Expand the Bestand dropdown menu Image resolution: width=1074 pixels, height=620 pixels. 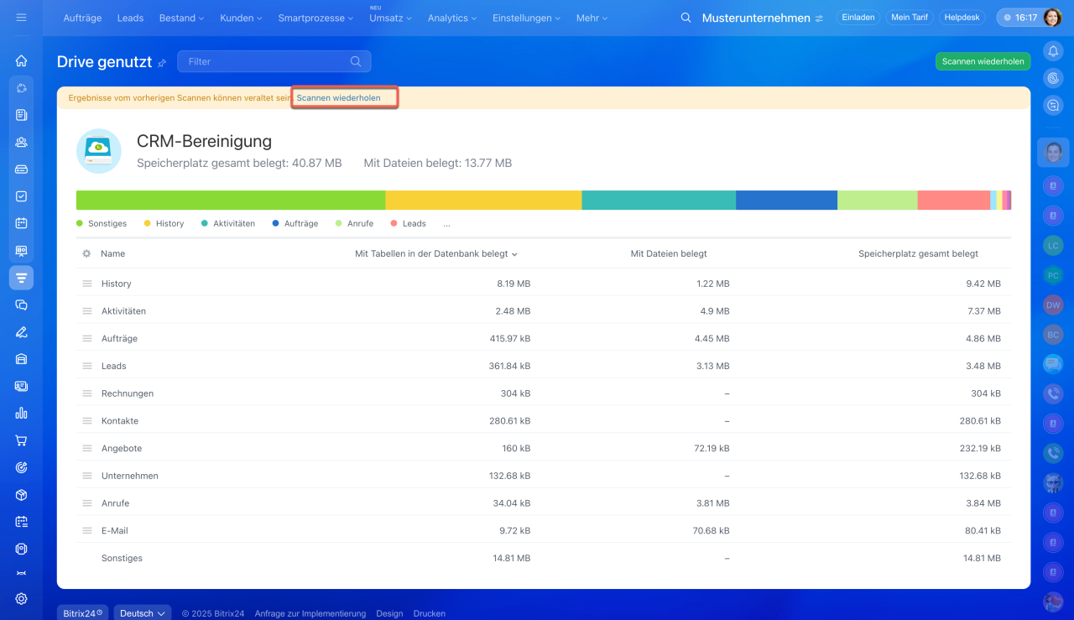(182, 18)
